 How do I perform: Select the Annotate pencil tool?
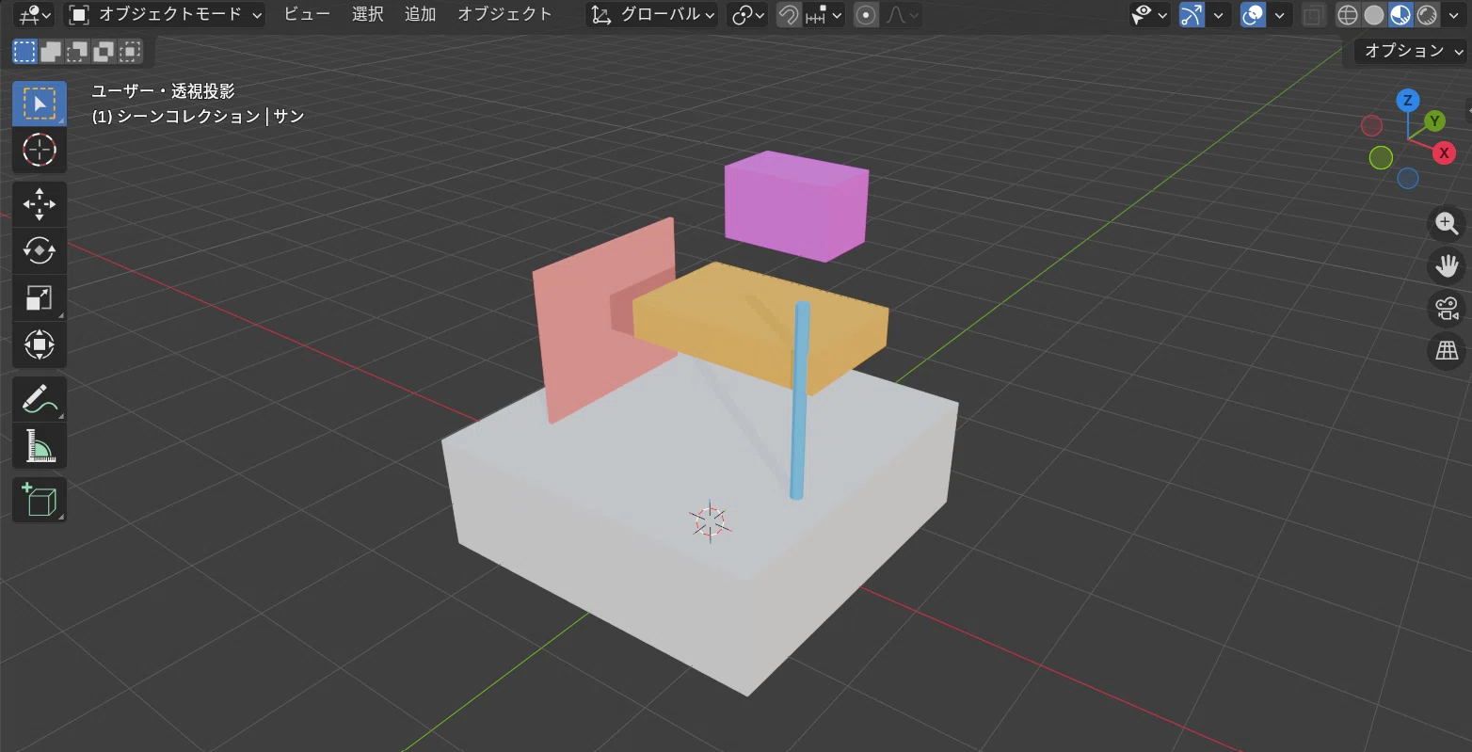(39, 399)
